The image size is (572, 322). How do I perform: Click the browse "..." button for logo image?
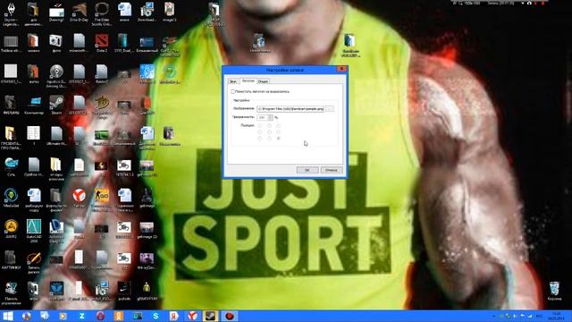click(x=330, y=109)
